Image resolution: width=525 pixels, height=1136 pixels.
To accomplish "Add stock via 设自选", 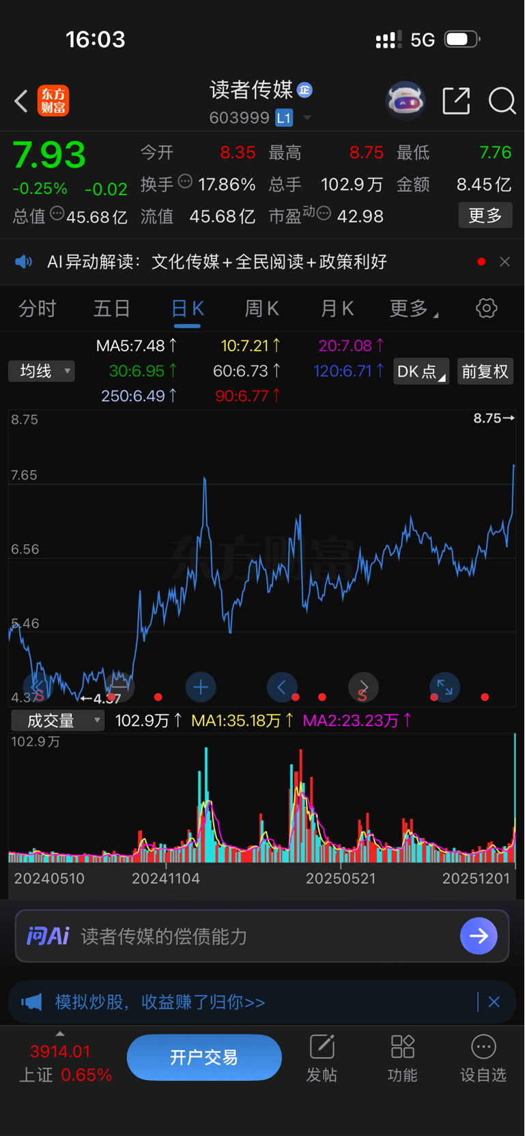I will (x=483, y=1058).
